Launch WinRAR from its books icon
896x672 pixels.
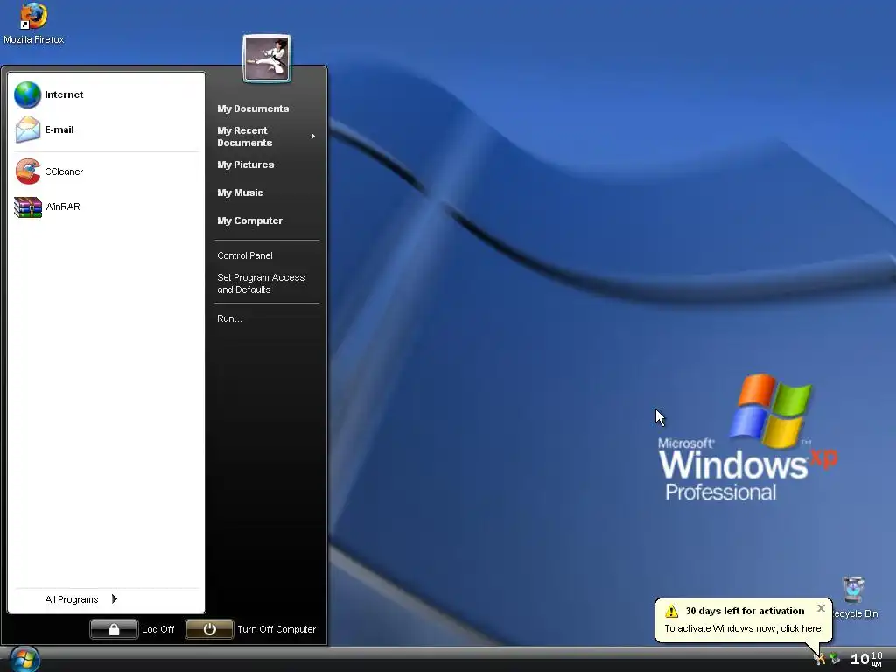click(27, 206)
